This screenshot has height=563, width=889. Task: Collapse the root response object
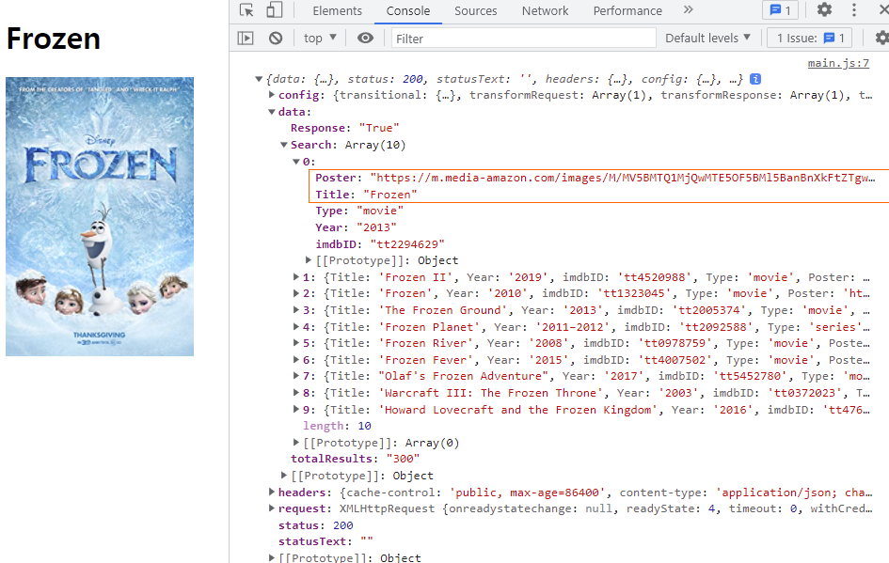(x=259, y=79)
